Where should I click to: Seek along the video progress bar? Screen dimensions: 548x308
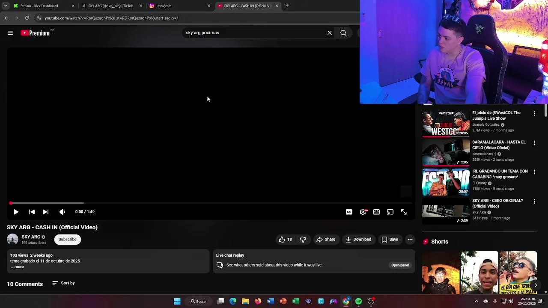[210, 203]
